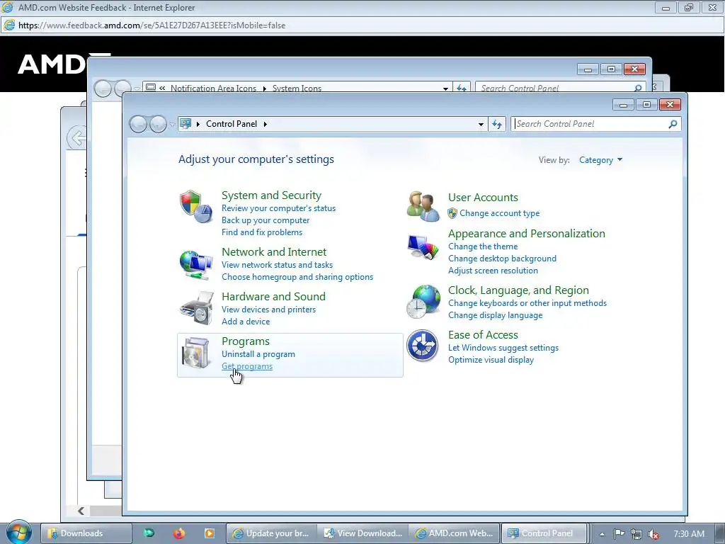The height and width of the screenshot is (544, 725).
Task: Open the System and Security shield icon
Action: pos(196,206)
